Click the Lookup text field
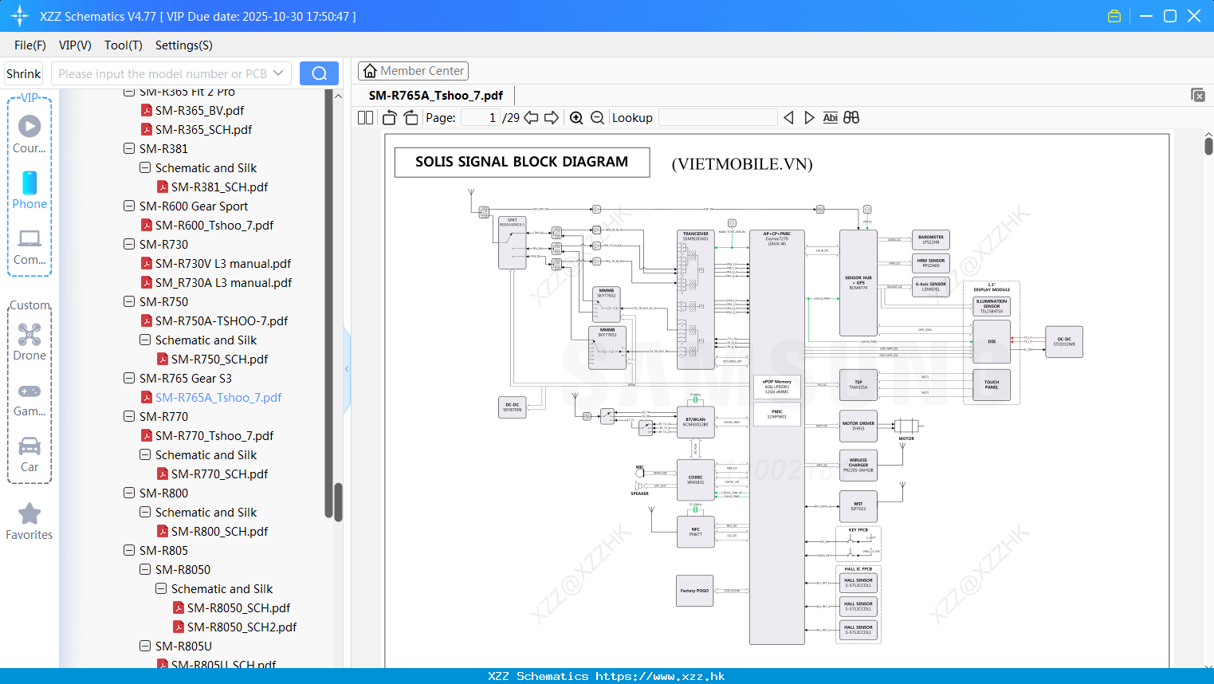Screen dimensions: 1214x684 coord(718,117)
